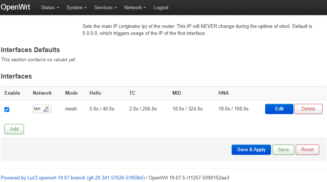This screenshot has height=182, width=327.
Task: Open the Powered by LuCI link
Action: [73, 178]
